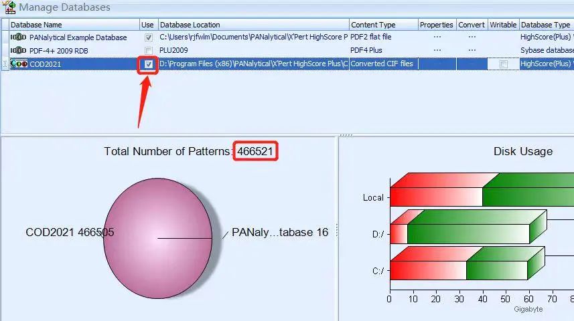
Task: Click the Use column header
Action: coord(149,25)
